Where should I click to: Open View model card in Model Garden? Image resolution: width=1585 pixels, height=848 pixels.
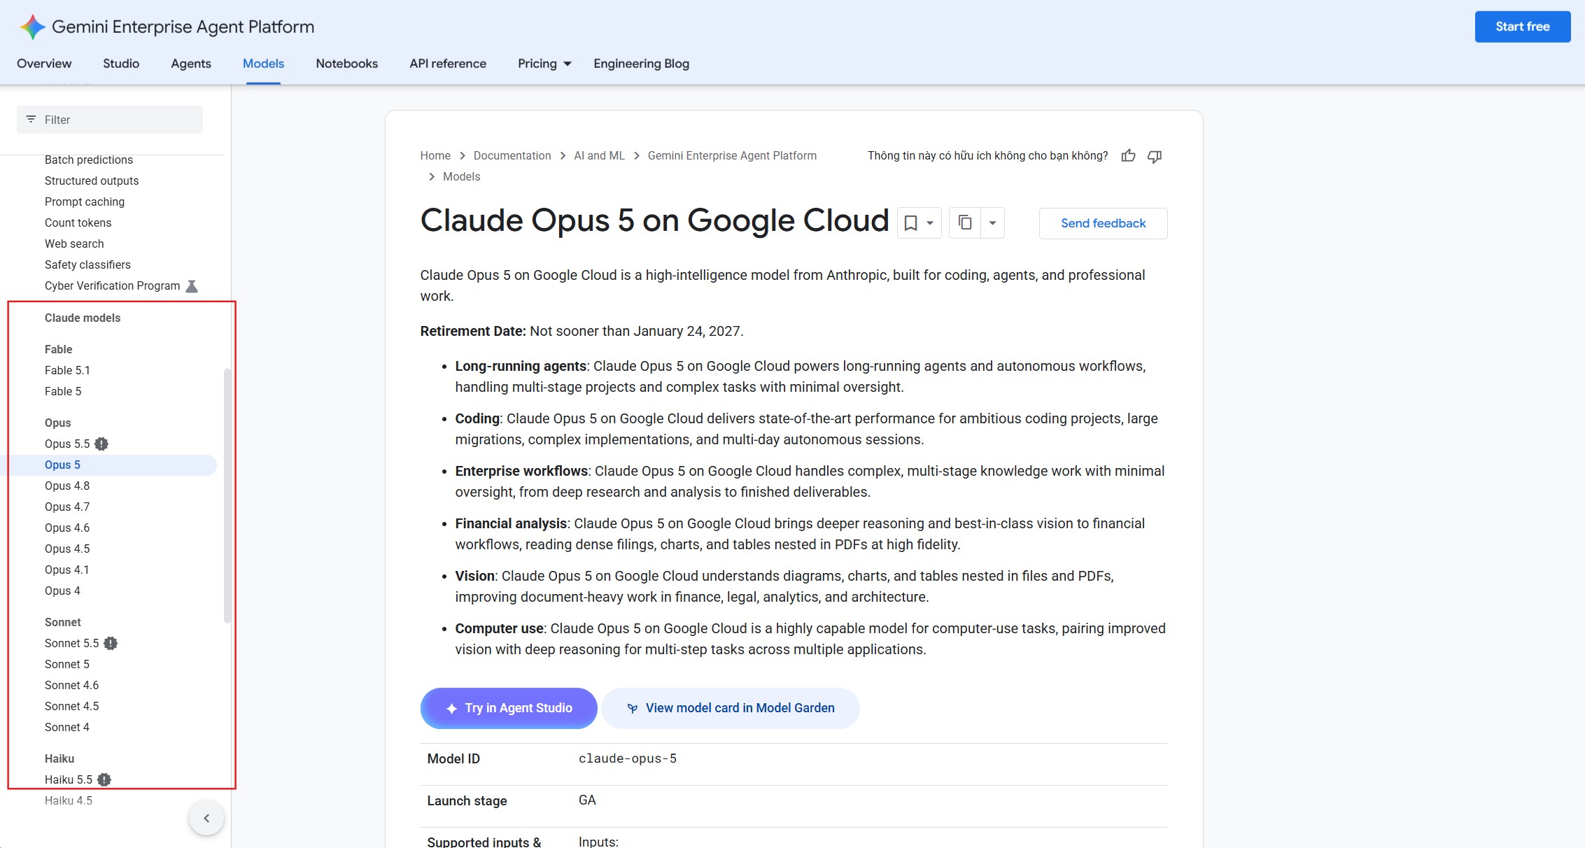click(731, 708)
